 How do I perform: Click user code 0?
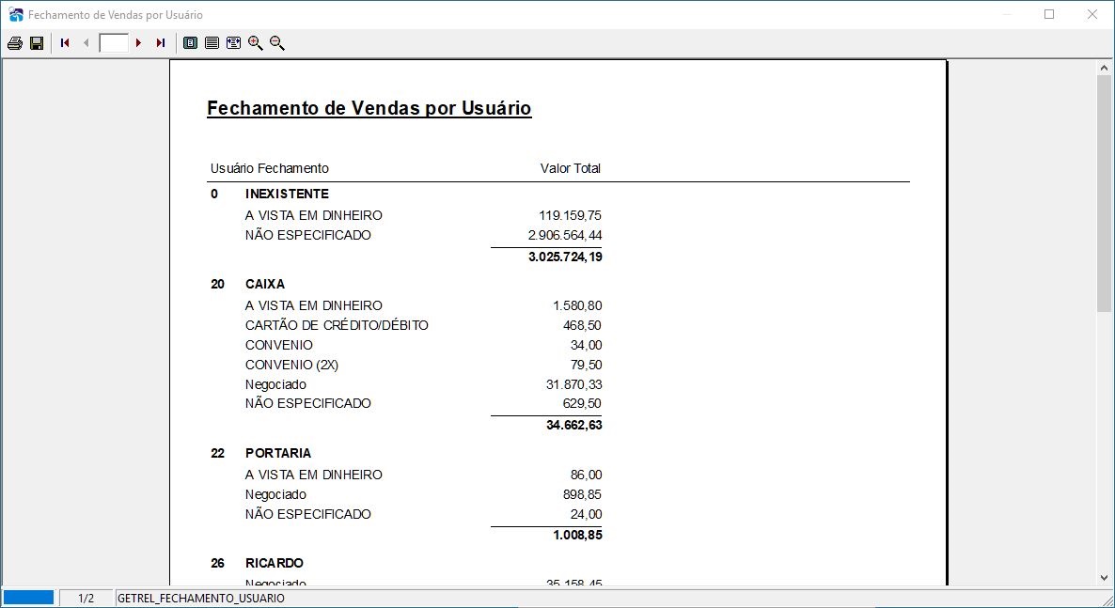pos(214,194)
